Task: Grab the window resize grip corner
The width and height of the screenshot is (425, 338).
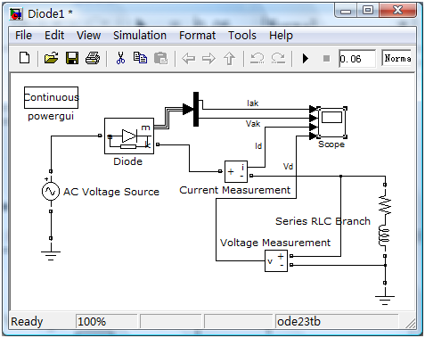Action: 411,324
